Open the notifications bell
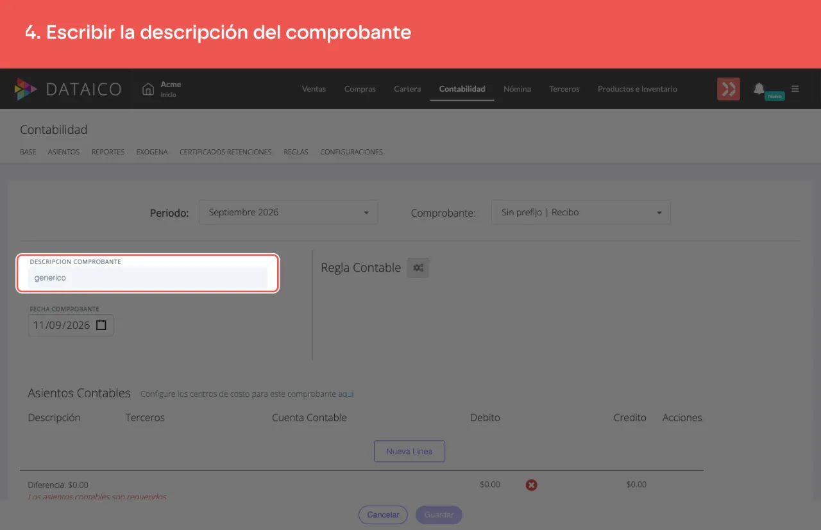The image size is (821, 530). coord(759,88)
